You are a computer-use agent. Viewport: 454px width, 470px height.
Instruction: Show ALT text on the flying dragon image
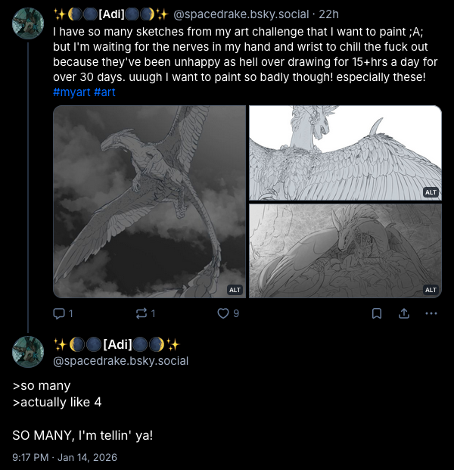point(235,290)
